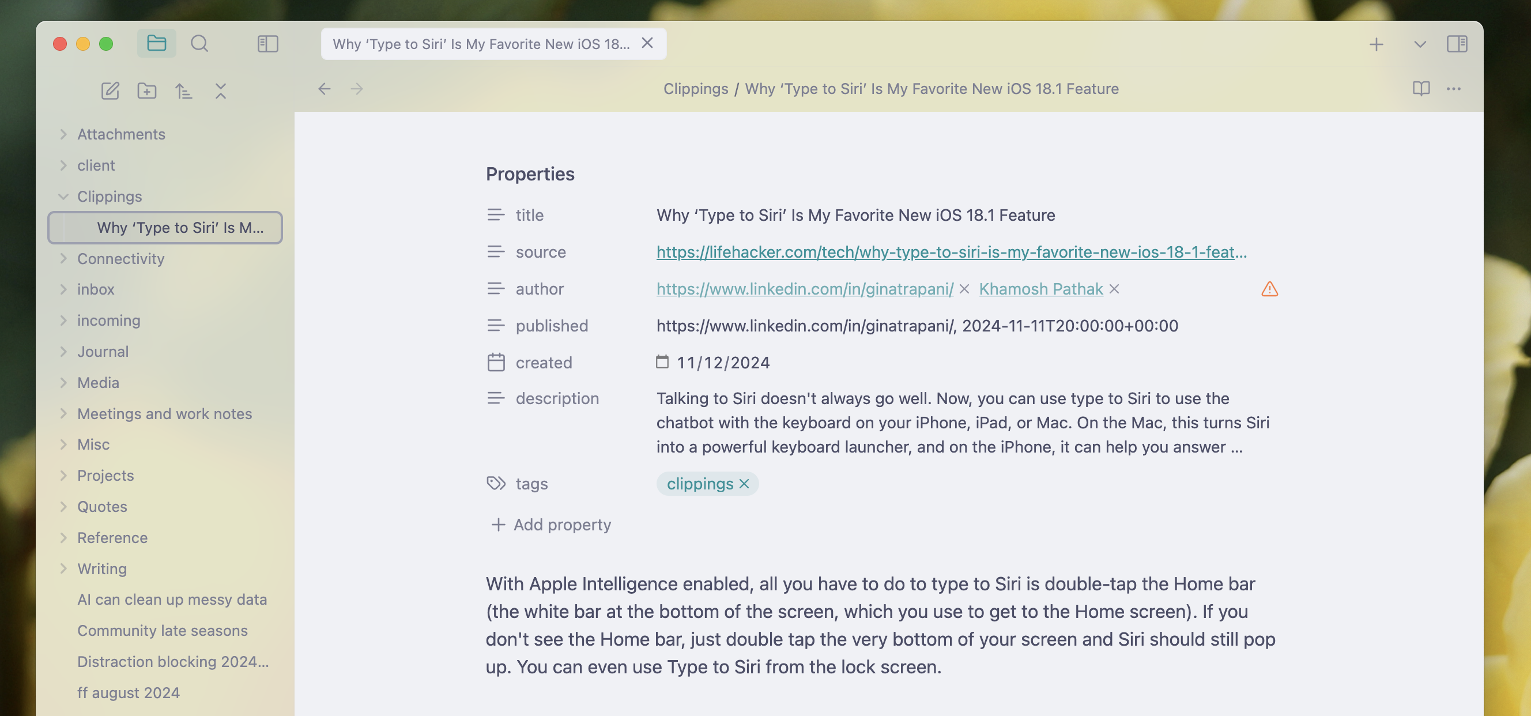Screen dimensions: 1531x716
Task: Click the Properties heading
Action: tap(530, 174)
